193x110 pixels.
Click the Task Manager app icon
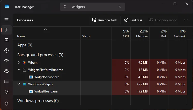pyautogui.click(x=7, y=6)
